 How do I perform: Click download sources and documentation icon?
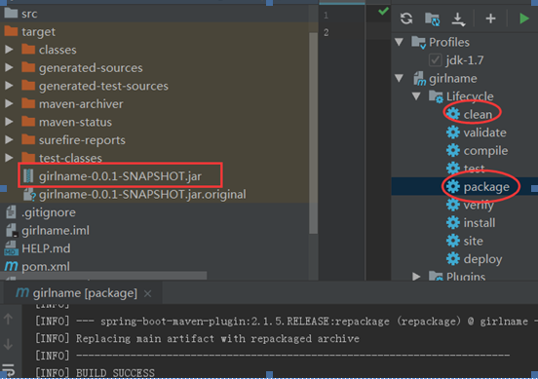(x=458, y=19)
